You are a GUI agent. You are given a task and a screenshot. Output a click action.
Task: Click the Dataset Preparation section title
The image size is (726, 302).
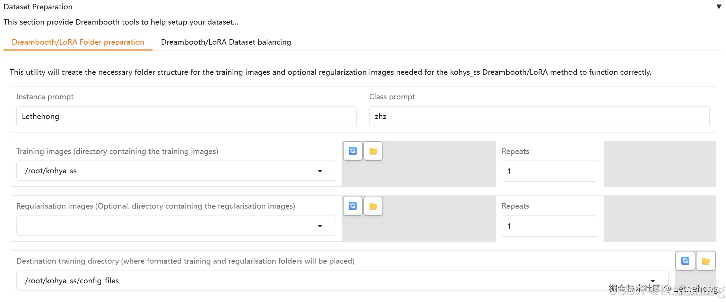[x=38, y=7]
